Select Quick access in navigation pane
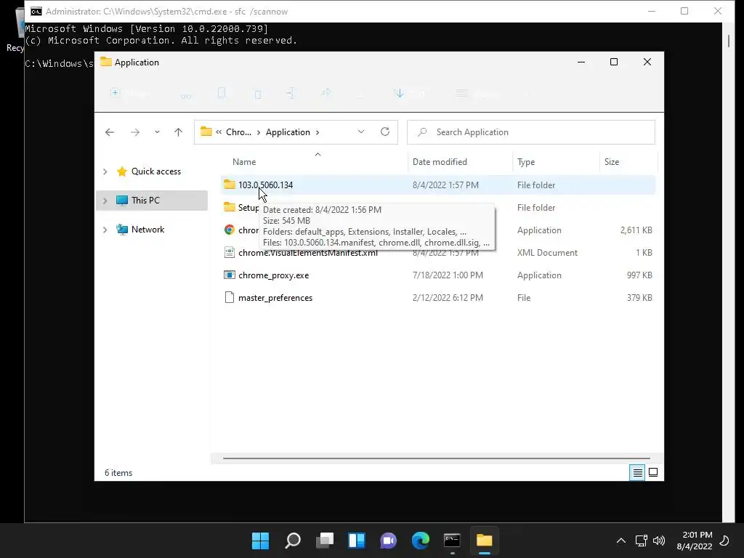The height and width of the screenshot is (558, 744). (156, 171)
